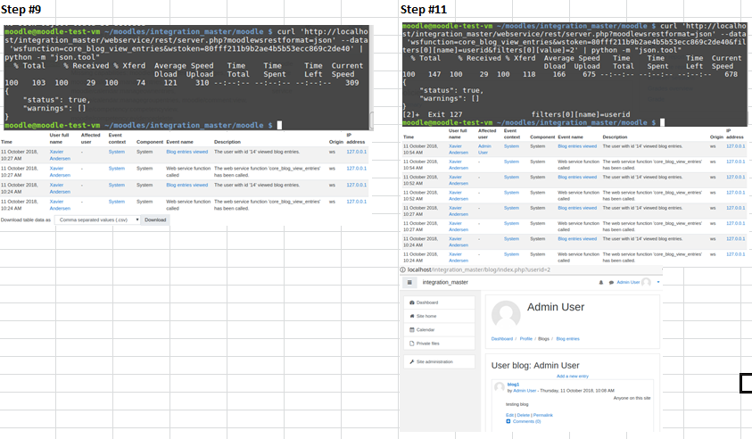Viewport: 752px width, 439px height.
Task: Click the Description column header in the Step #11 table
Action: point(615,137)
